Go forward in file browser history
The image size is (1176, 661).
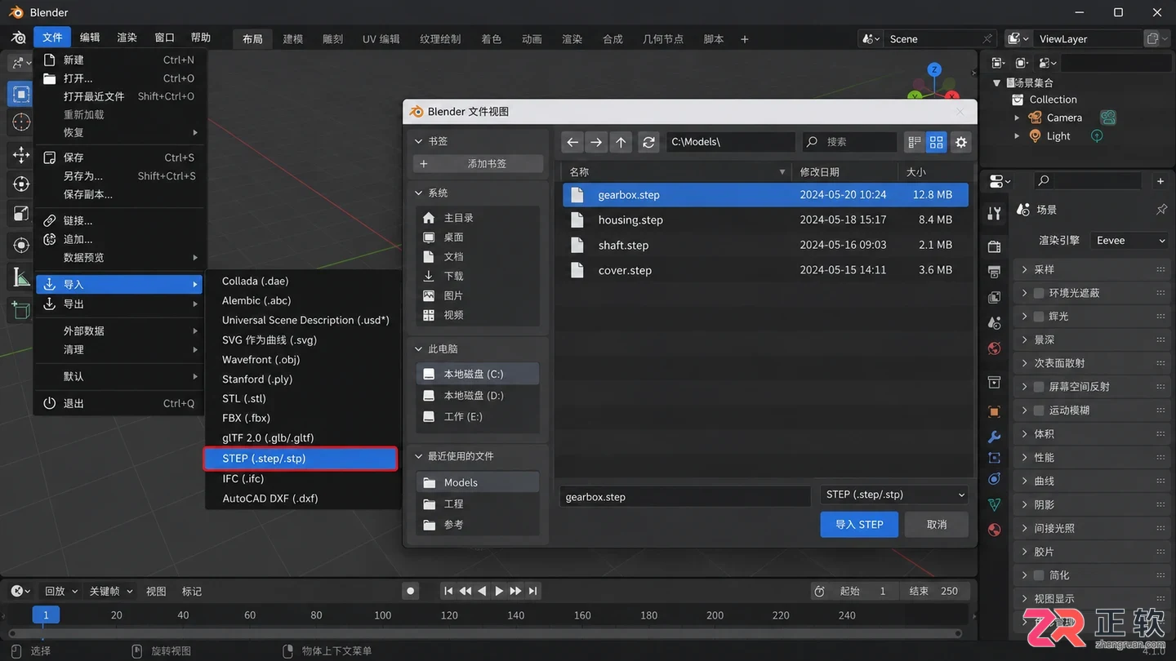597,142
